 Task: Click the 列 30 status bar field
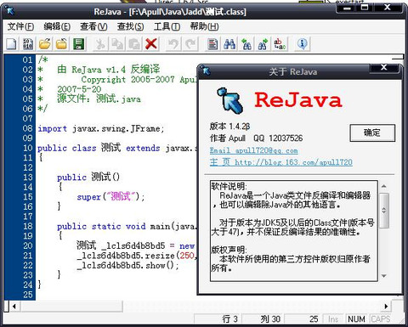click(x=263, y=319)
